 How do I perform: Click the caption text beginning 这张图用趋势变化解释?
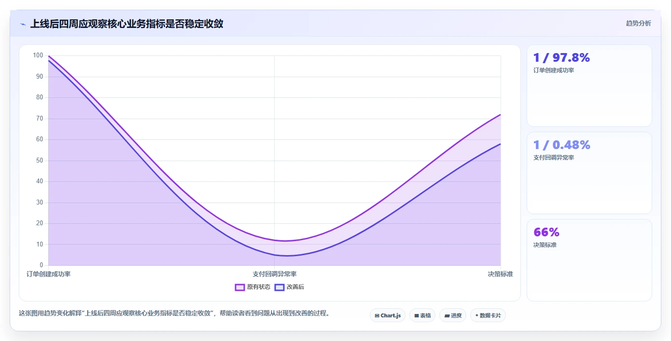(x=175, y=313)
